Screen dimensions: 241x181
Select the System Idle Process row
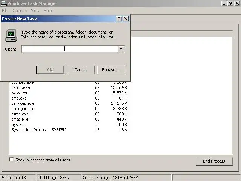click(69, 130)
